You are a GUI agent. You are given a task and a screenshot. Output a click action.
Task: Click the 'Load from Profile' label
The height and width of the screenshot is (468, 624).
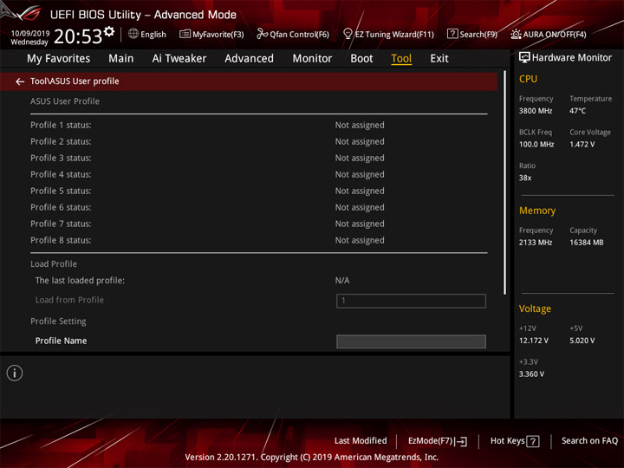coord(69,300)
